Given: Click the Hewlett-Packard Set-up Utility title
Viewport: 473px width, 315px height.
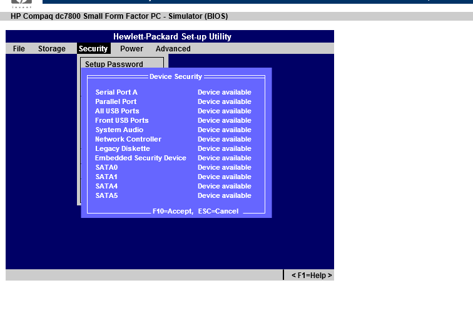Looking at the screenshot, I should tap(172, 36).
